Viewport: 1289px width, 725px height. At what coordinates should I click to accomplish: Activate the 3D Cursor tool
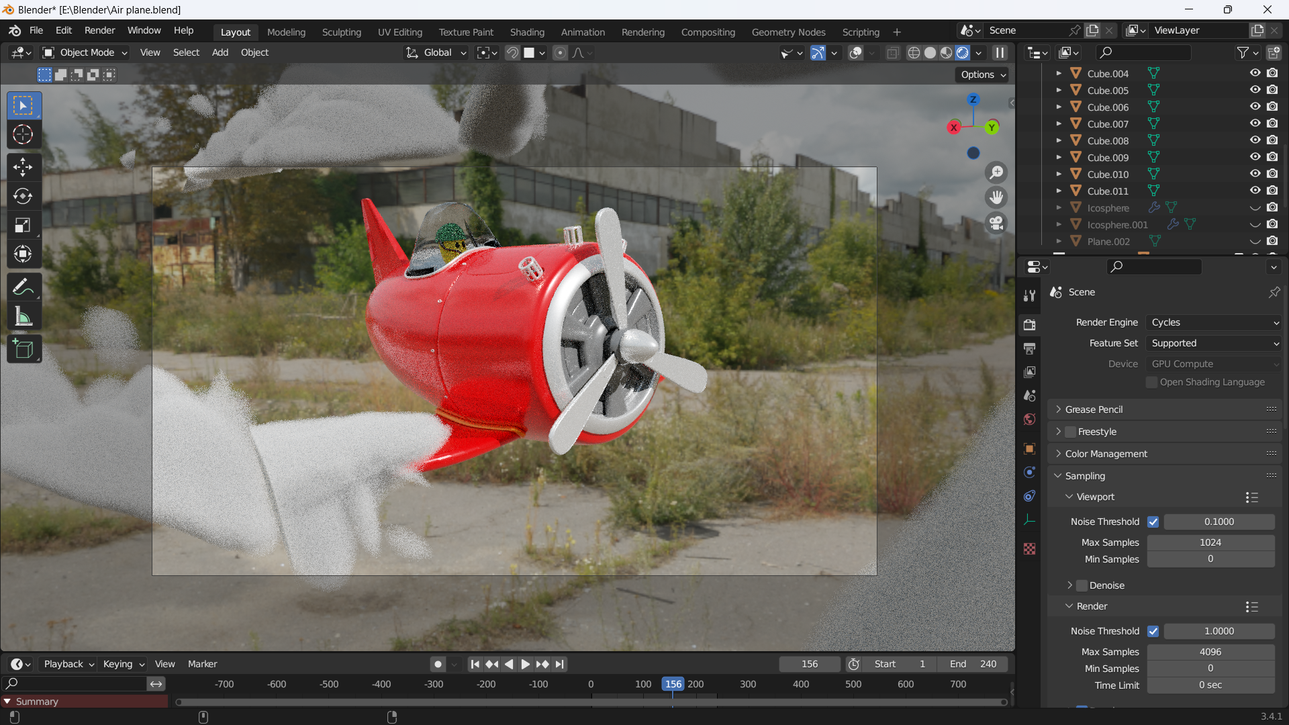point(23,135)
